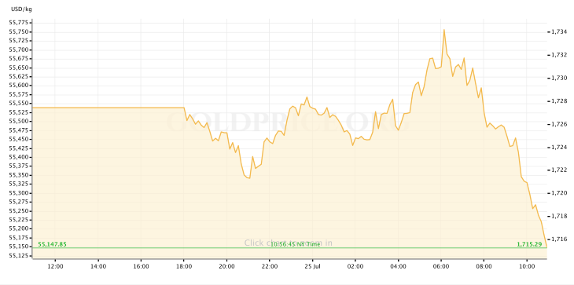Select the current price label 55,147.85
The width and height of the screenshot is (574, 285).
[x=53, y=244]
